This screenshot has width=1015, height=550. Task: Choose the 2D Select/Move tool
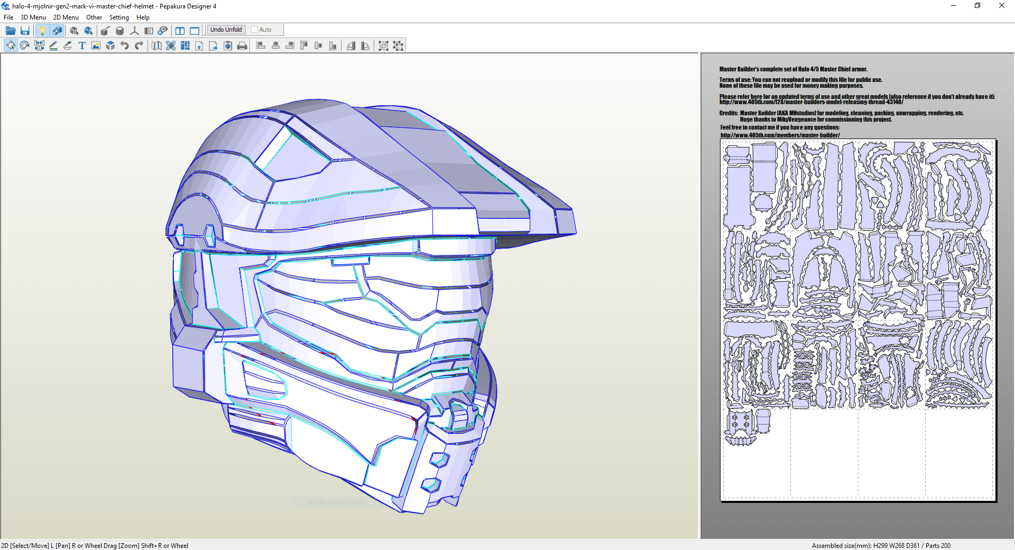click(11, 45)
